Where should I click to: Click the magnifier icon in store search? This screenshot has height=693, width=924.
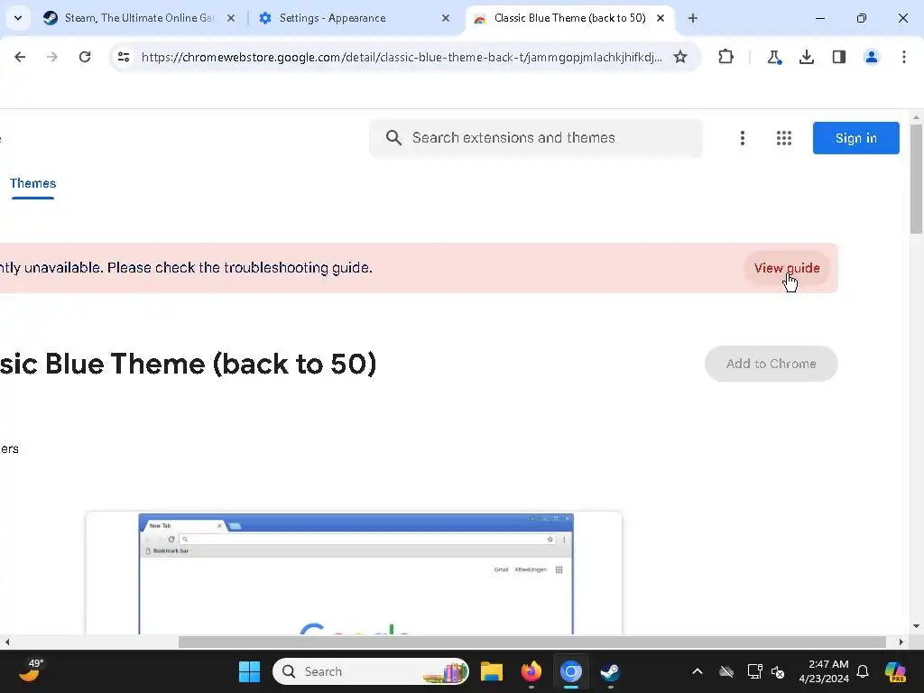[393, 138]
